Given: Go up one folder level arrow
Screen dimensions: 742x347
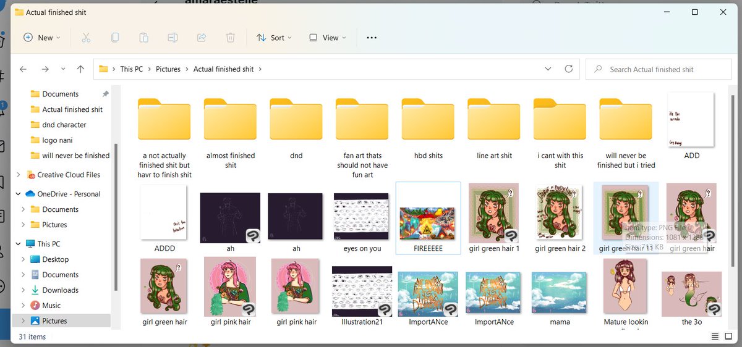Looking at the screenshot, I should pyautogui.click(x=80, y=69).
